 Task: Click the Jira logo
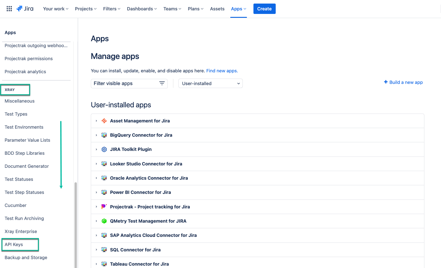(25, 9)
